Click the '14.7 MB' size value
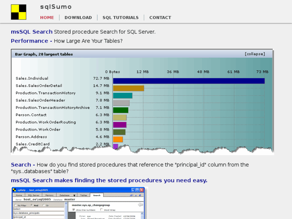This screenshot has width=292, height=219. pyautogui.click(x=101, y=86)
